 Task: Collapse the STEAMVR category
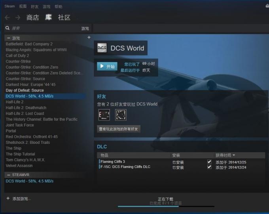tap(8, 175)
